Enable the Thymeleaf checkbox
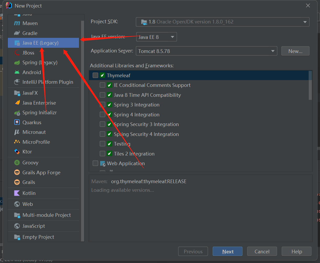This screenshot has width=320, height=263. (x=95, y=75)
